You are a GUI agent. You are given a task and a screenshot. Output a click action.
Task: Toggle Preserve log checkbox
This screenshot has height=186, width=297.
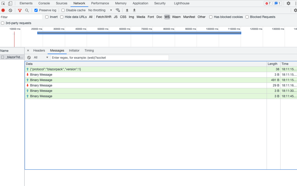point(36,10)
